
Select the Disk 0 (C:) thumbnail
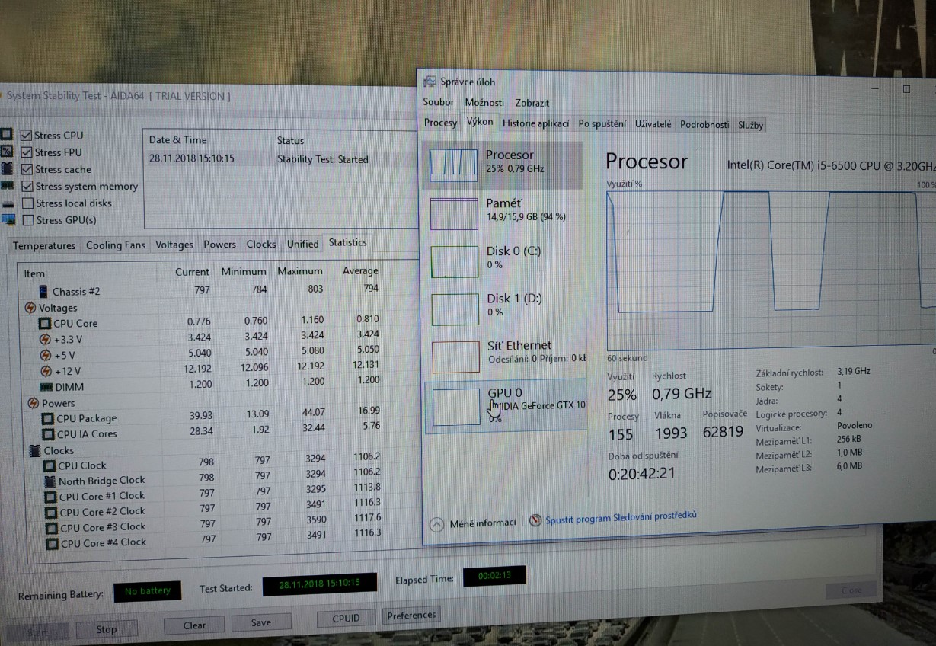click(455, 261)
